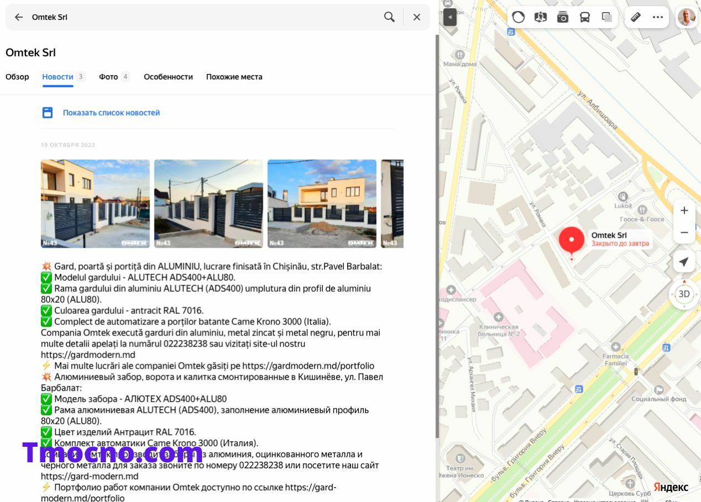Collapse the side panel with the arrow handle
Screen dimensions: 701x502
(450, 17)
